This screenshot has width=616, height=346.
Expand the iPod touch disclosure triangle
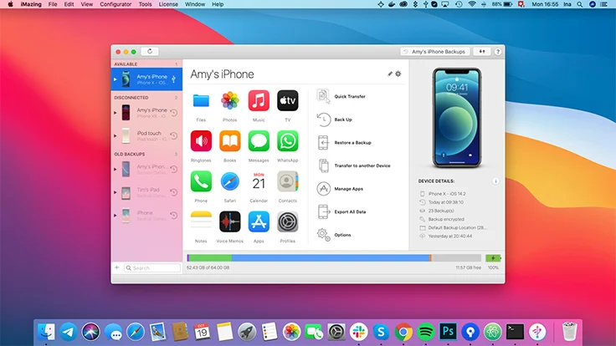[x=116, y=135]
